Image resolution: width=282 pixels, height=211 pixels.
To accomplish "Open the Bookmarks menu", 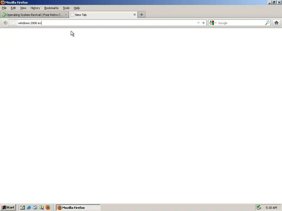I will click(x=51, y=8).
